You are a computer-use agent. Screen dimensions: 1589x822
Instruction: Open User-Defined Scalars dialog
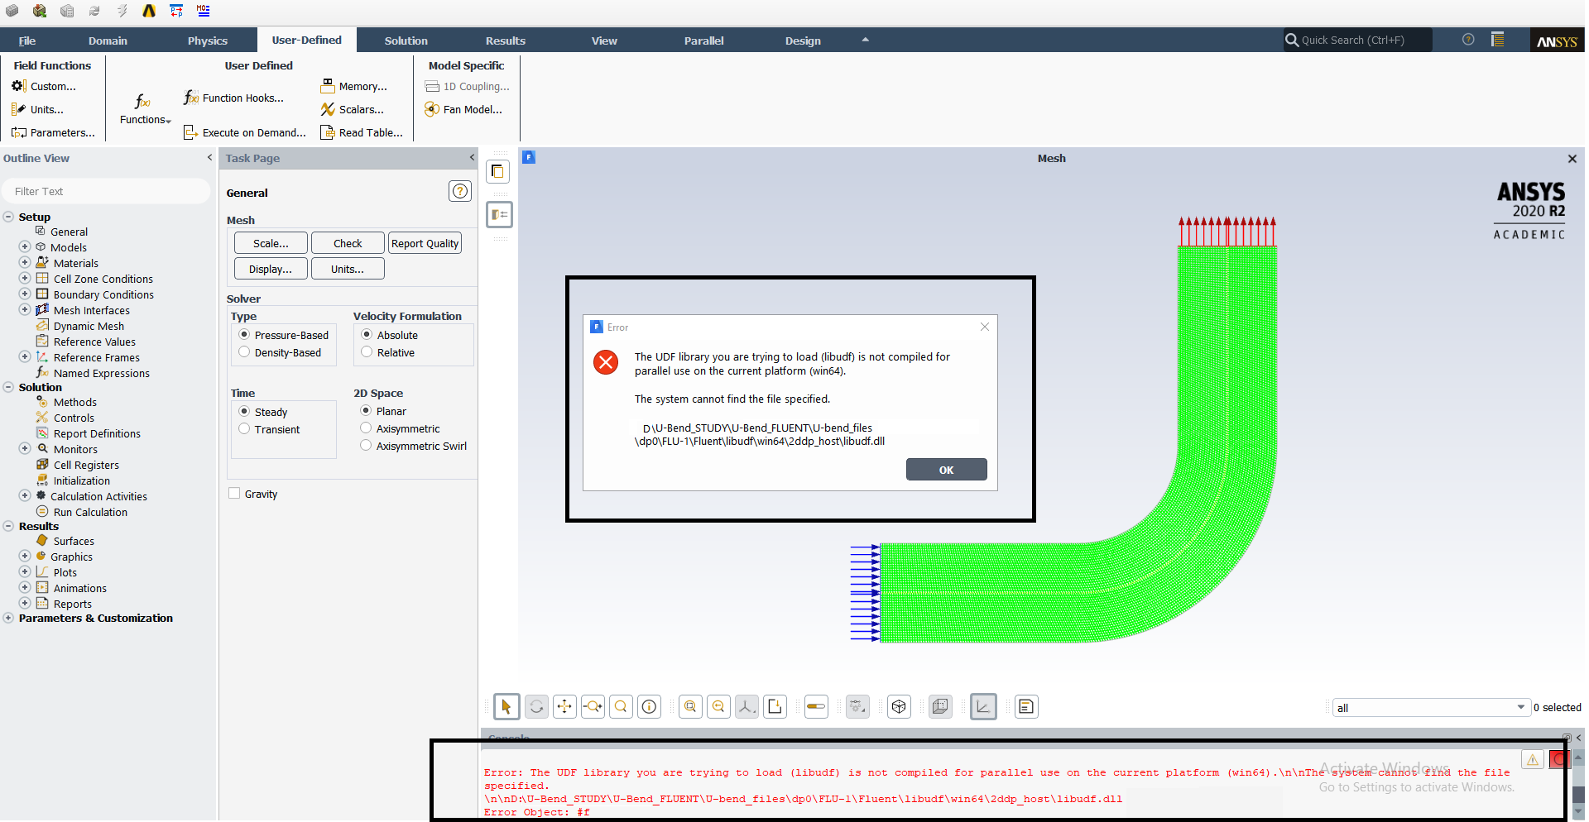353,109
